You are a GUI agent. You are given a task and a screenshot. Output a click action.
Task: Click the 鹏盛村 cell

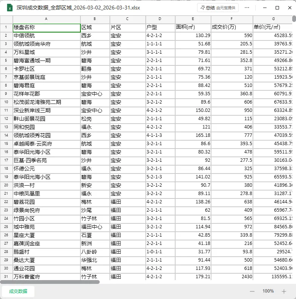click(46, 252)
